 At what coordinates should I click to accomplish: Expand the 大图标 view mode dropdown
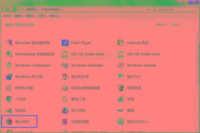pos(175,25)
